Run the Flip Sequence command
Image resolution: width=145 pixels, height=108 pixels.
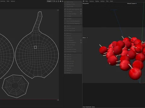(73, 66)
